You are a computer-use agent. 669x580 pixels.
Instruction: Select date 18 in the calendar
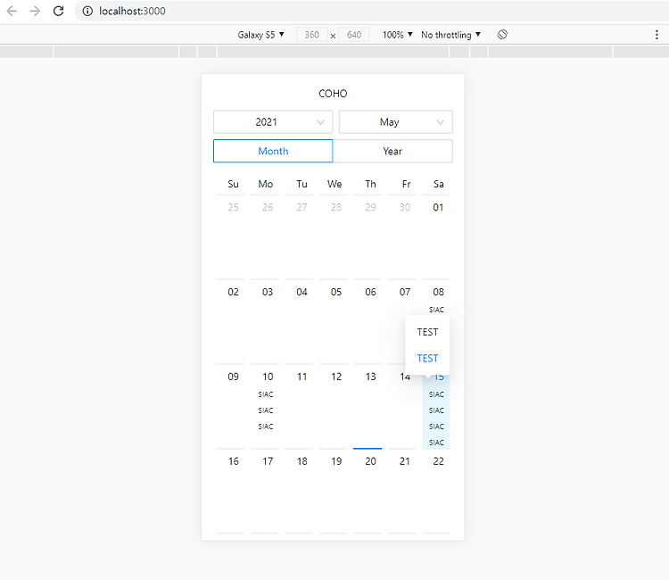(301, 461)
